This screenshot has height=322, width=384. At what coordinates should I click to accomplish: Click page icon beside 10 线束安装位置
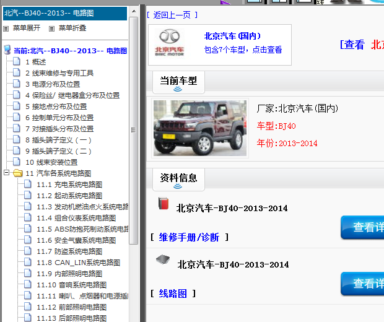(17, 162)
